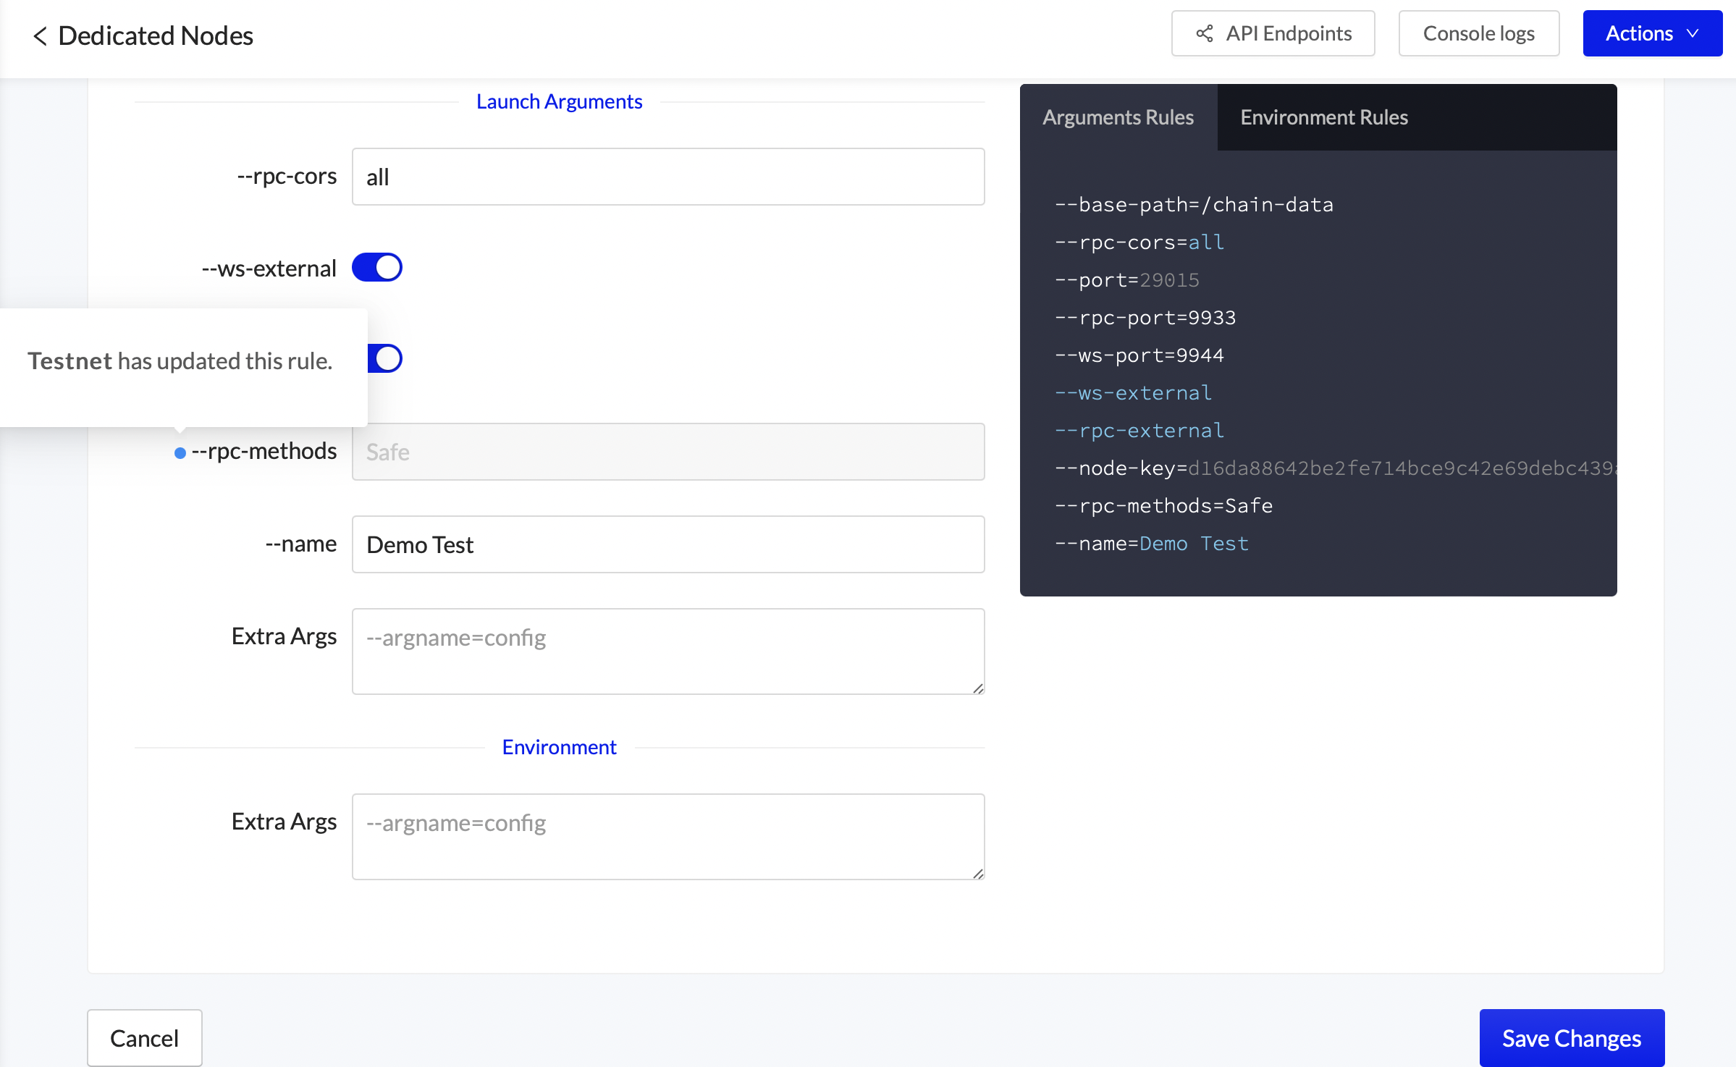Viewport: 1736px width, 1067px height.
Task: Switch to Arguments Rules tab
Action: tap(1118, 117)
